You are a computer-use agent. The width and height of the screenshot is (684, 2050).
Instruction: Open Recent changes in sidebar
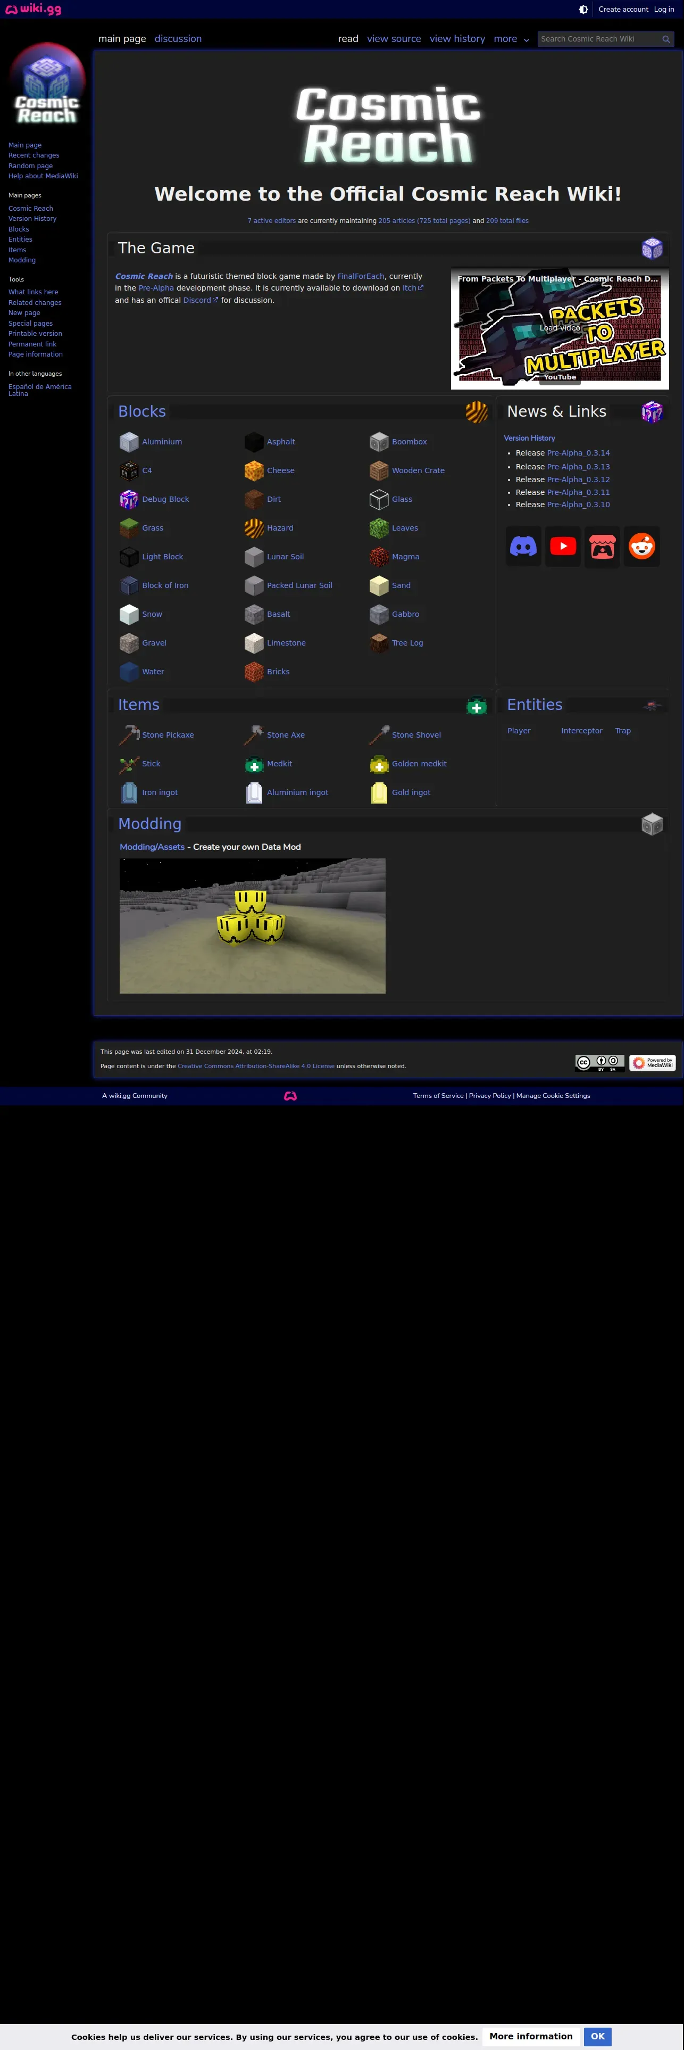(34, 155)
